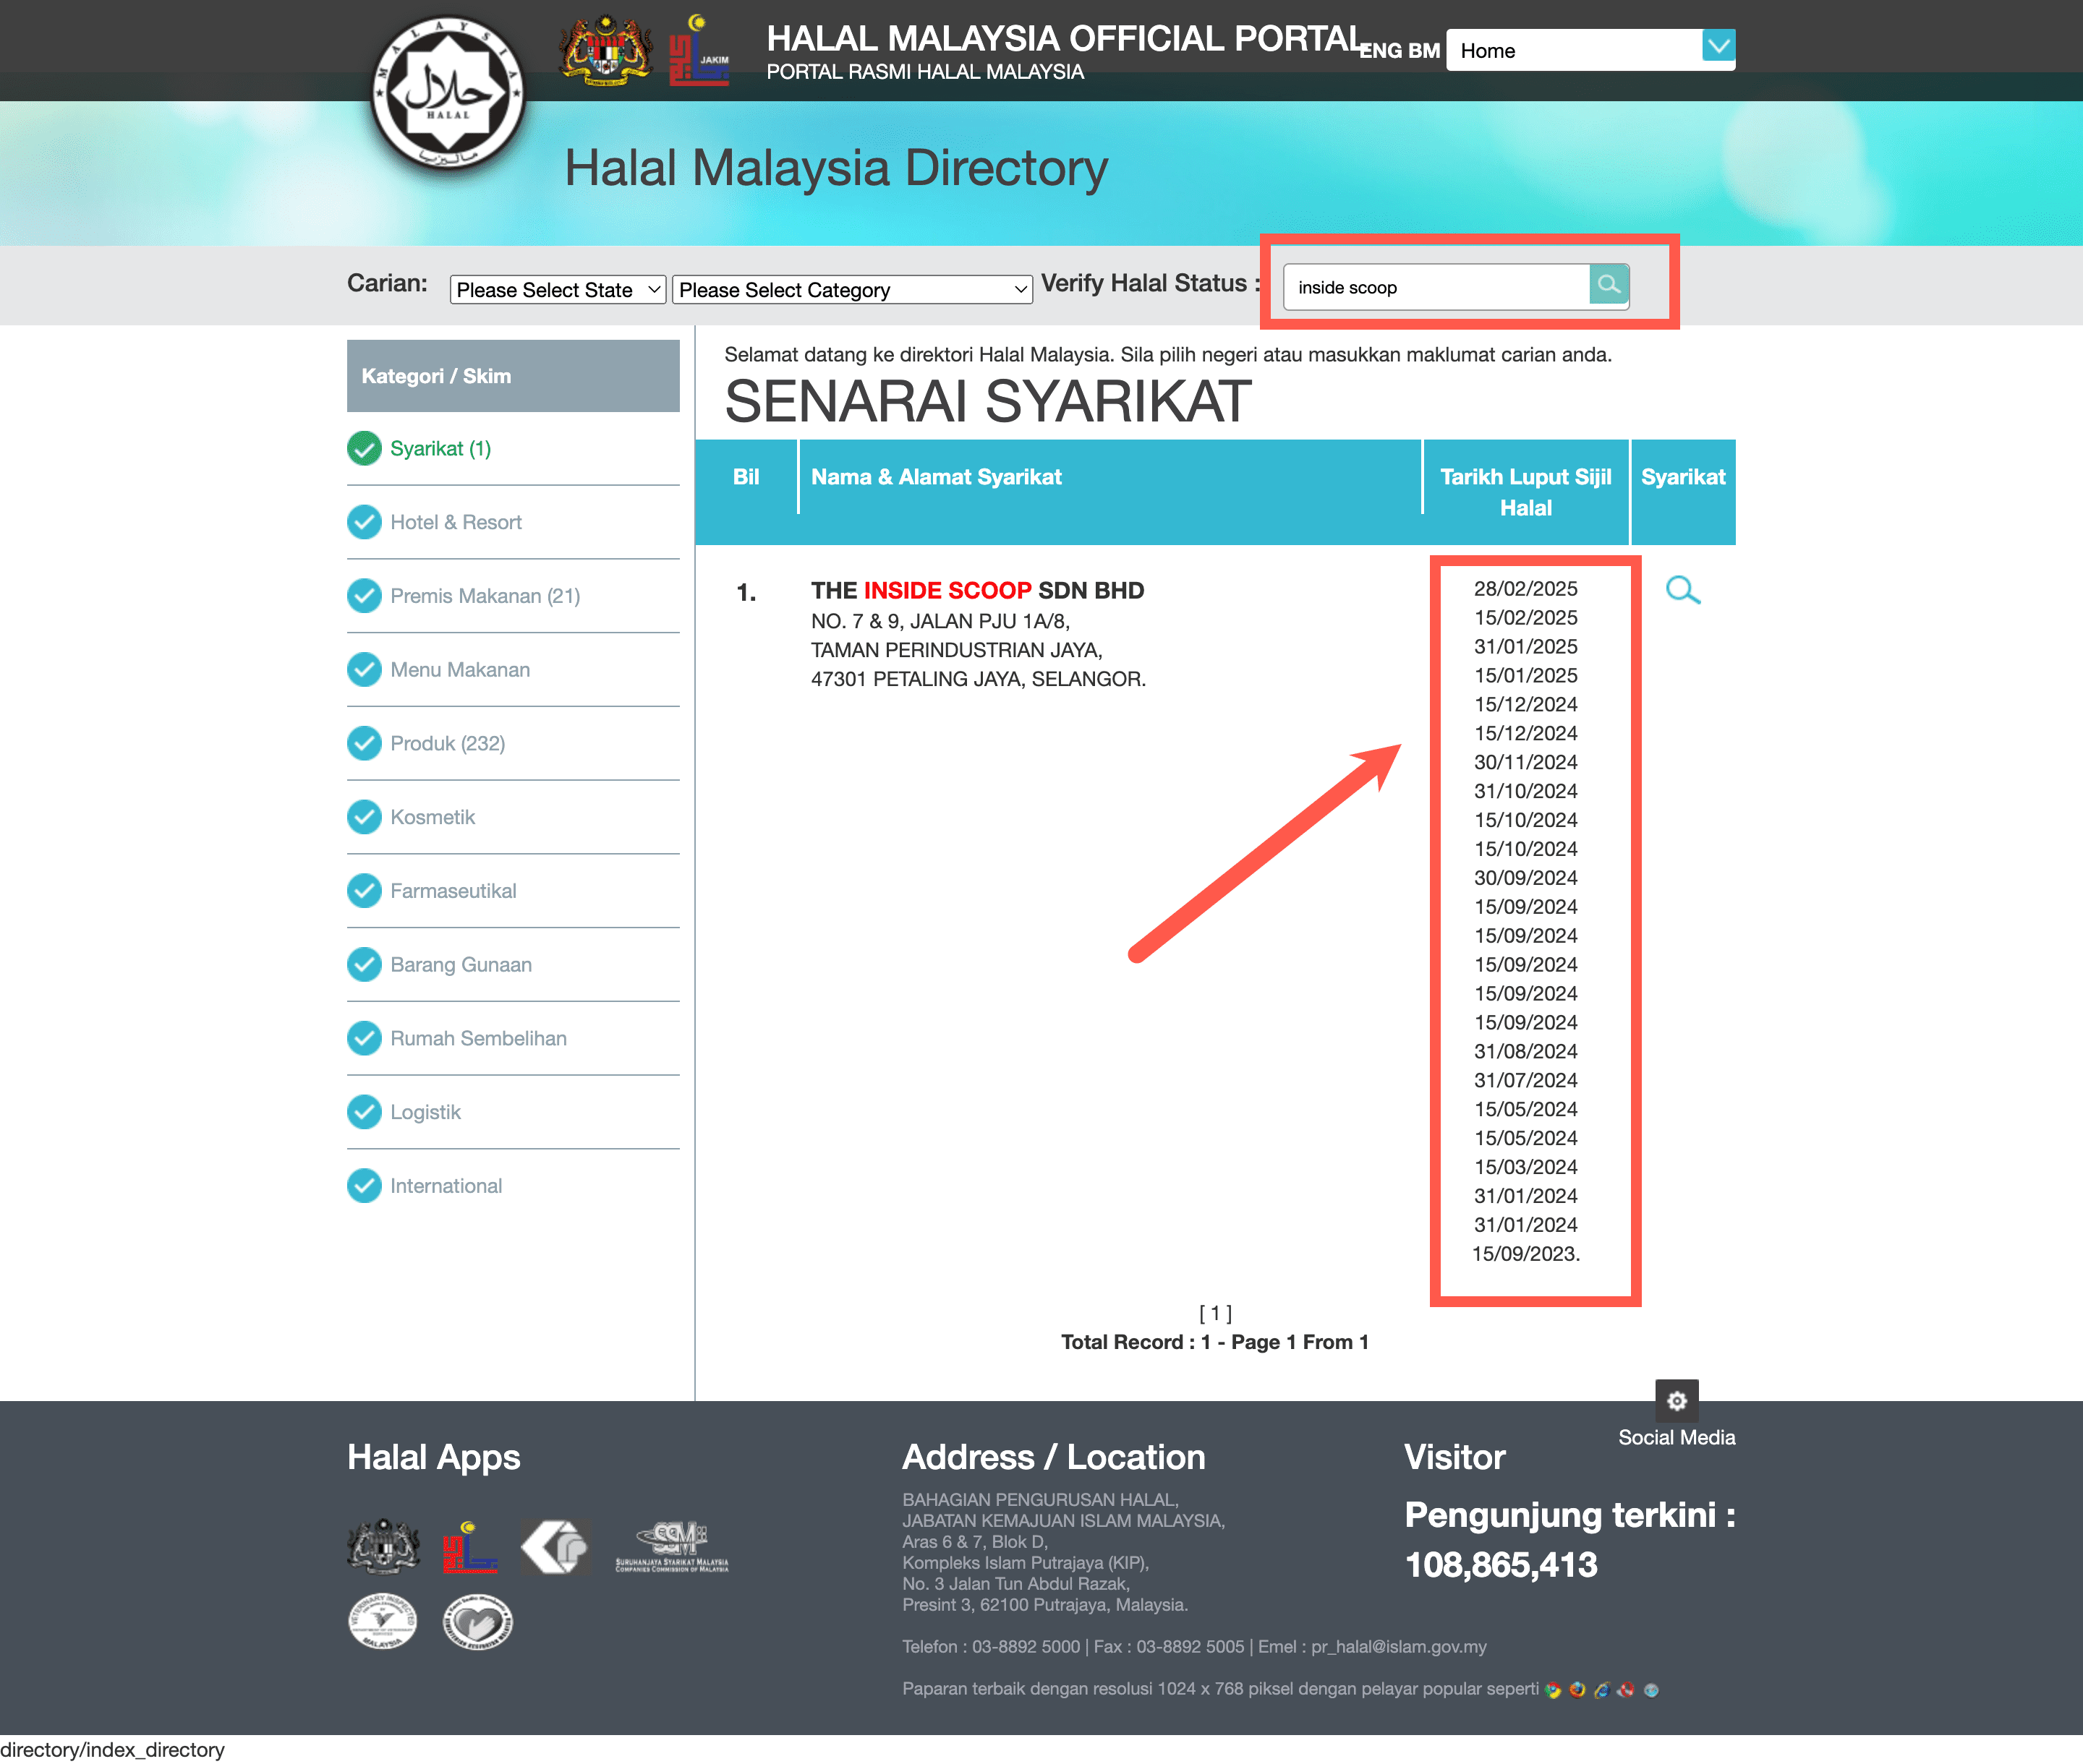Viewport: 2083px width, 1764px height.
Task: Open Logistik category
Action: coord(425,1112)
